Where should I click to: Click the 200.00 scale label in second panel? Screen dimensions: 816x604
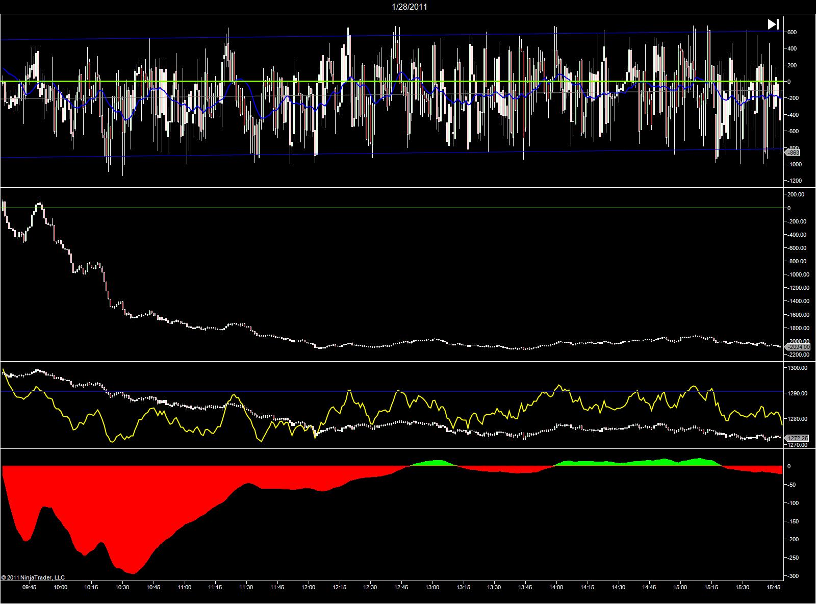coord(796,194)
